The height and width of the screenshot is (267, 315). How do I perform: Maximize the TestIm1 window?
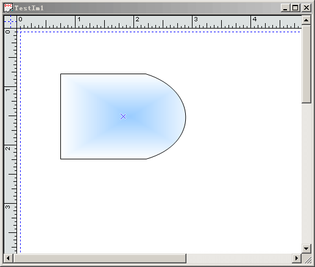(296, 8)
